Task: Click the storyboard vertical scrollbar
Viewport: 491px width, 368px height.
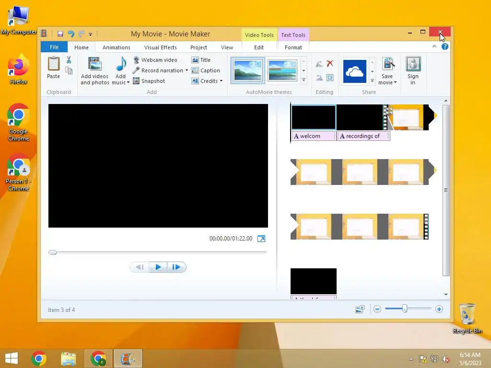Action: [x=446, y=190]
